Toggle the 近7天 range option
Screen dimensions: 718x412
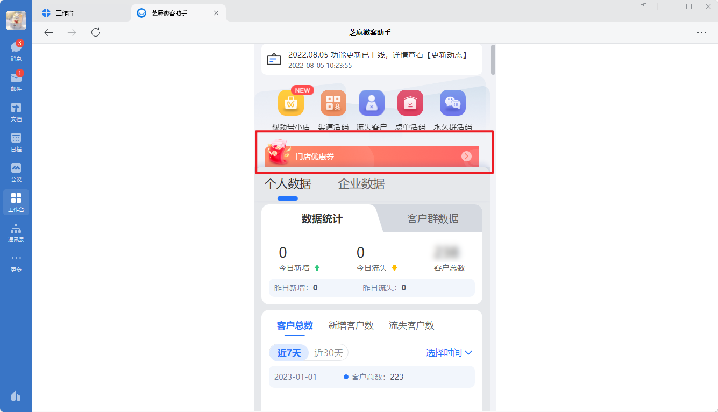tap(289, 353)
